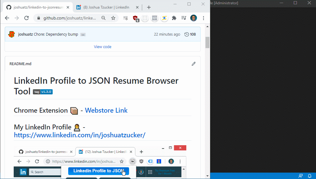Close the LinkedIn tab
The width and height of the screenshot is (316, 179).
[x=137, y=7]
